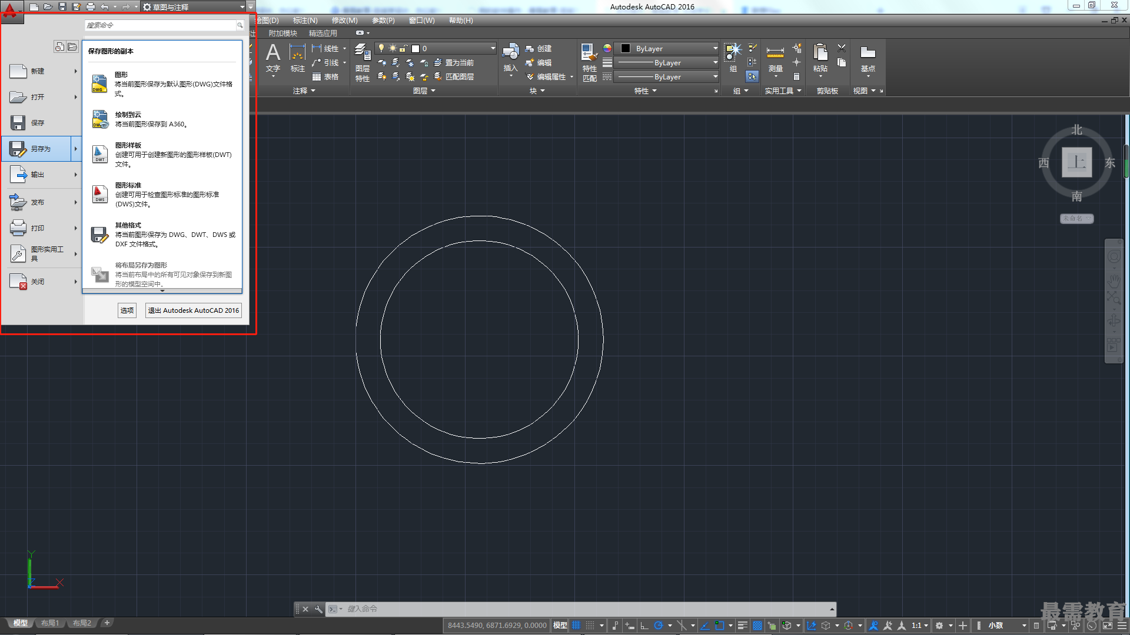Click the 选项 options button
Screen dimensions: 1130x635
click(x=127, y=310)
